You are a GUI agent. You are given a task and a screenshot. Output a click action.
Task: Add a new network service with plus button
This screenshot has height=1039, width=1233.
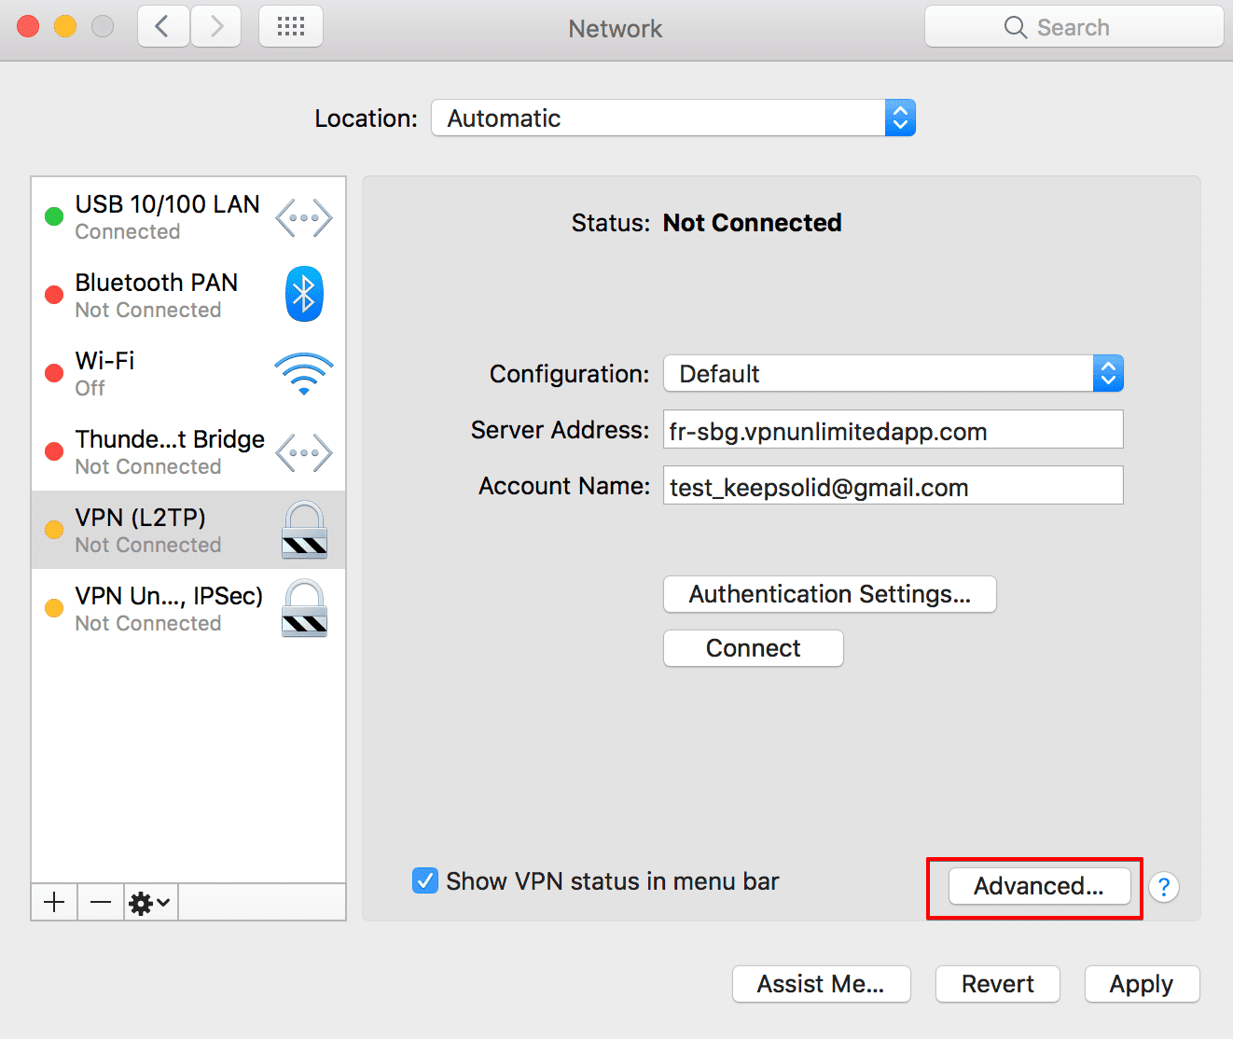coord(54,902)
